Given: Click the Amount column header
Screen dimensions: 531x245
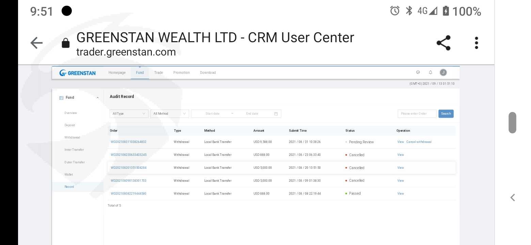Looking at the screenshot, I should click(259, 131).
